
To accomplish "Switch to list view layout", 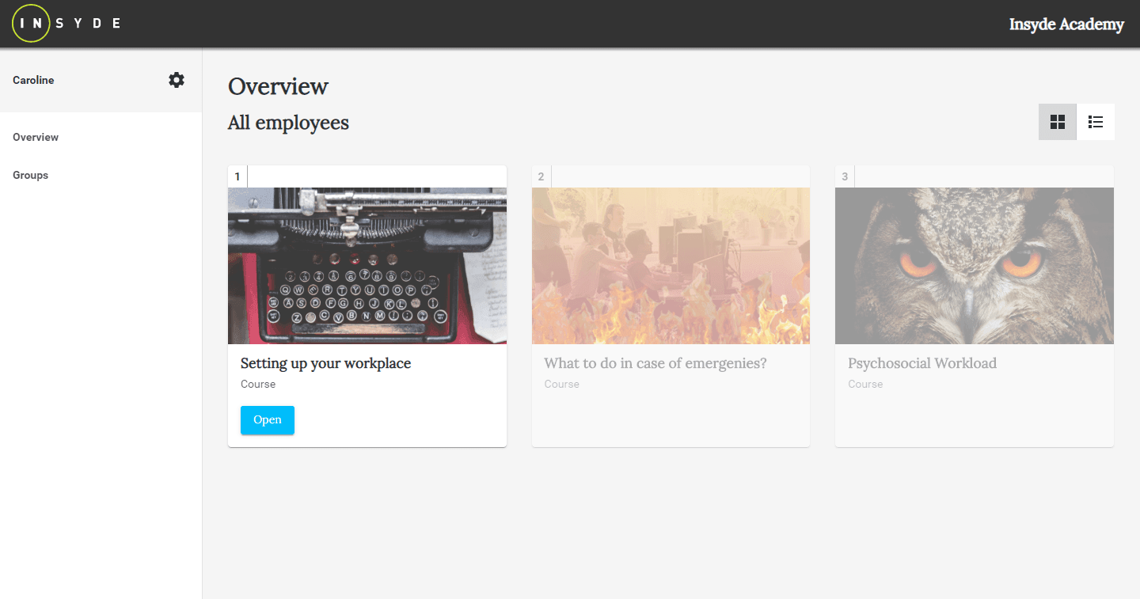I will (x=1096, y=122).
